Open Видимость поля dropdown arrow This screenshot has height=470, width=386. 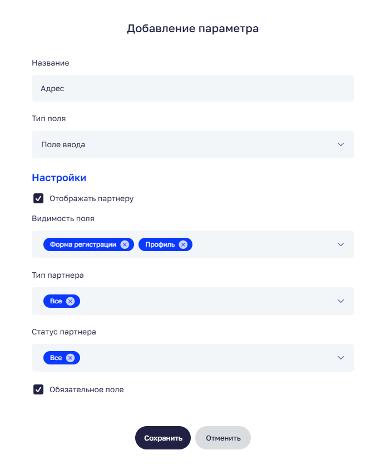coord(341,244)
